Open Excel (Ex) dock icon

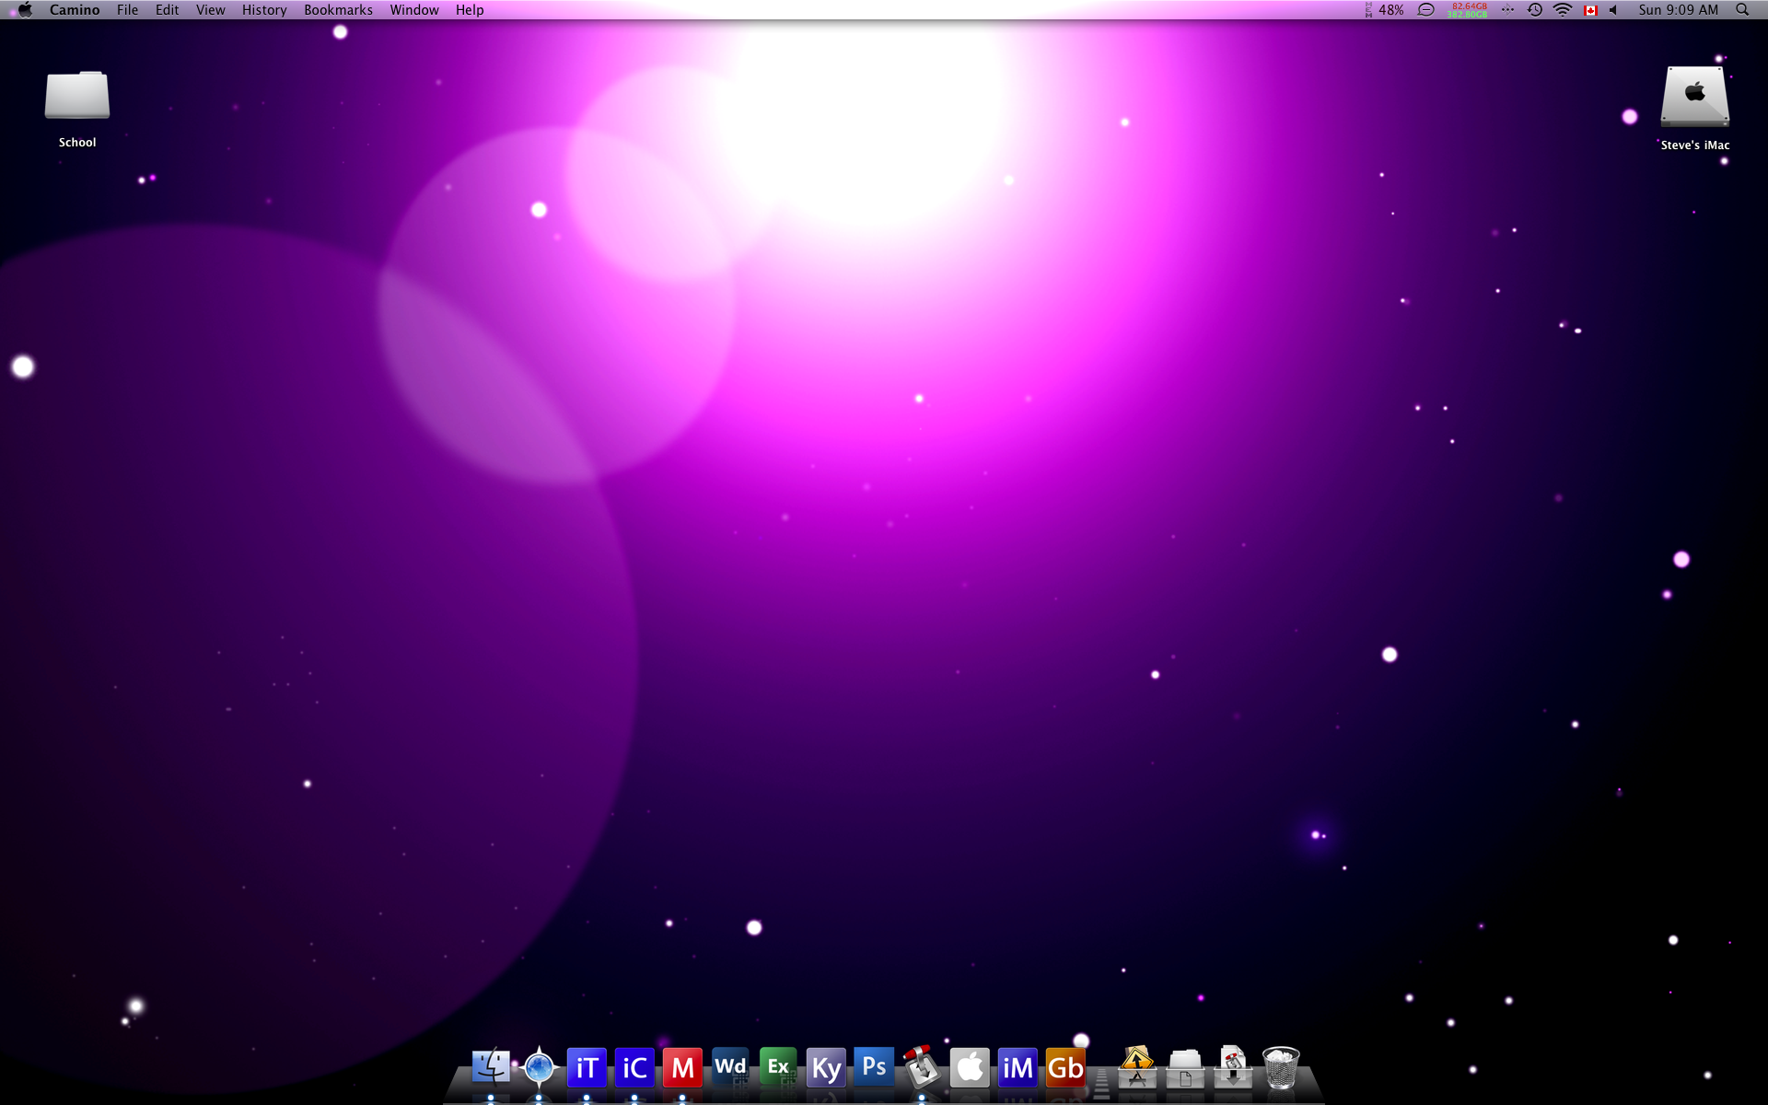pyautogui.click(x=778, y=1068)
